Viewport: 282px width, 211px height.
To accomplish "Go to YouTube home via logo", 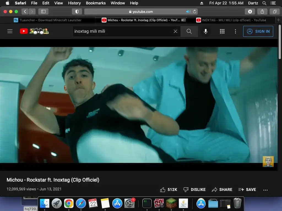I will pyautogui.click(x=34, y=31).
